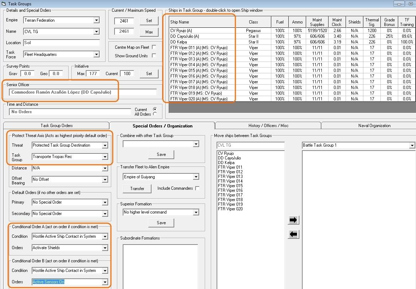Click the Senior Officer name field
416x289 pixels.
pos(82,92)
